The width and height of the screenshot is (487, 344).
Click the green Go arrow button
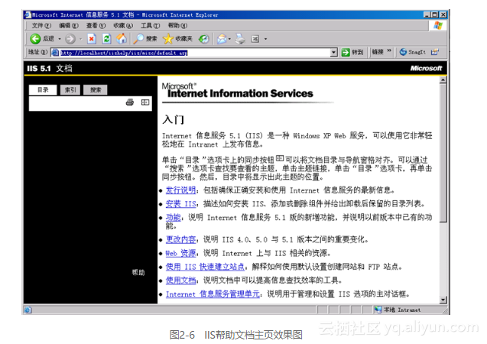point(346,52)
